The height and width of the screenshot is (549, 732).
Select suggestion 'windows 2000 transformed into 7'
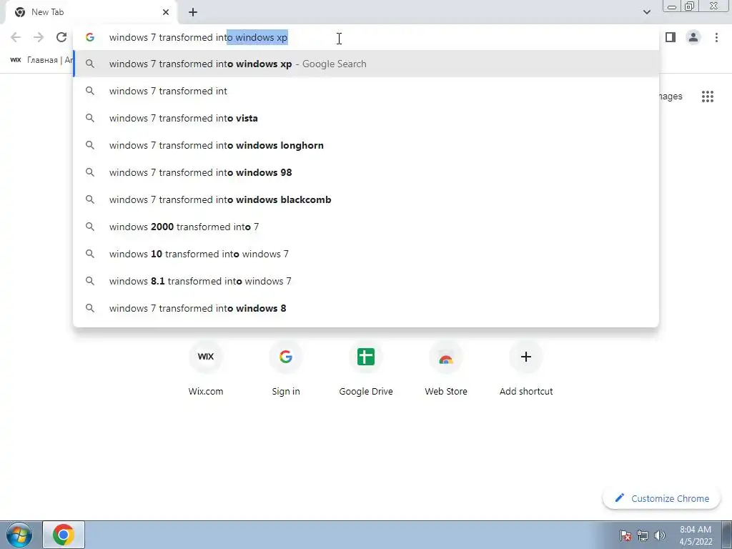(x=366, y=227)
